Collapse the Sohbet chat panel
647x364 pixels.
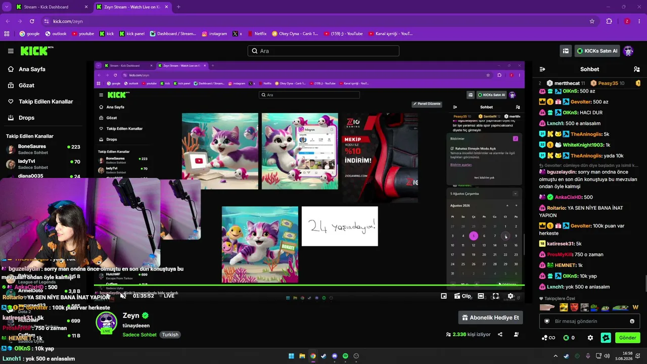pyautogui.click(x=542, y=69)
